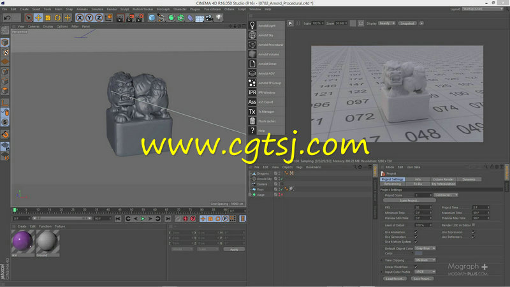510x287 pixels.
Task: Click Flush caches trash icon
Action: pyautogui.click(x=252, y=121)
